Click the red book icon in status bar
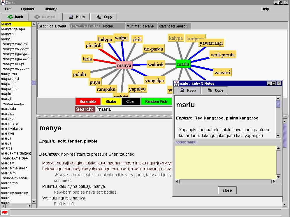 point(4,212)
